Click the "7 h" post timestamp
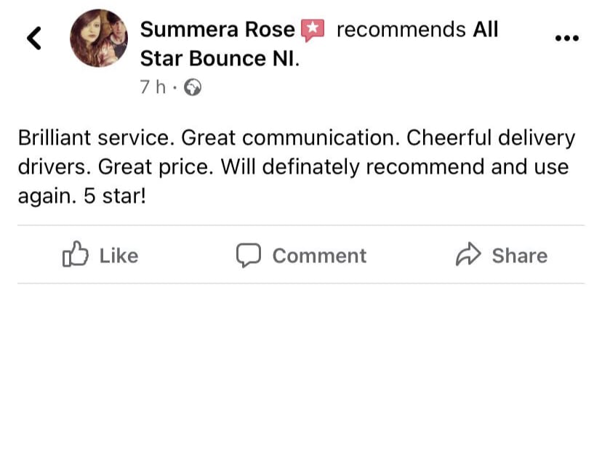 click(153, 87)
